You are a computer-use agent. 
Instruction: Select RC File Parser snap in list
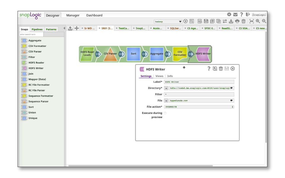37,90
